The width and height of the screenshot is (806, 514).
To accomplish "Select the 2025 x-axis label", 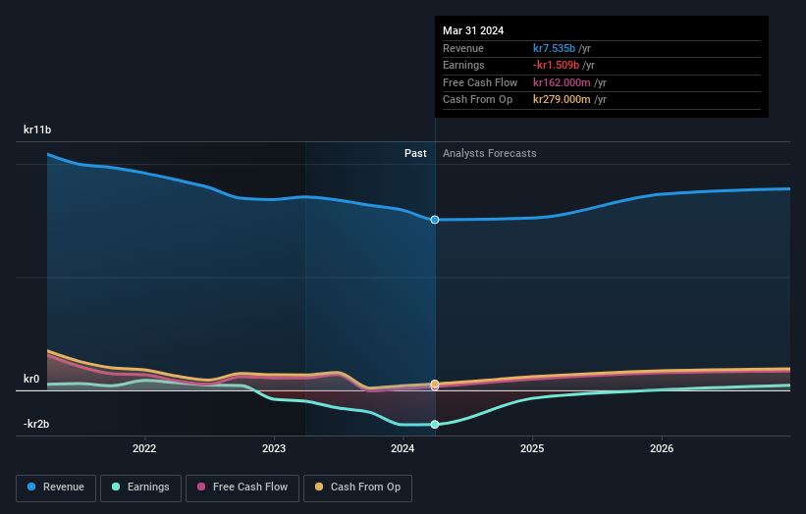I will (532, 448).
